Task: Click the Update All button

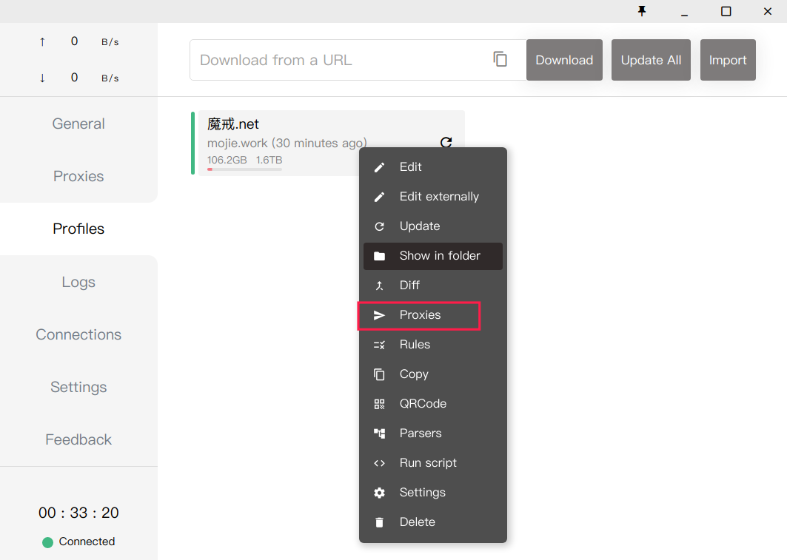Action: click(x=651, y=60)
